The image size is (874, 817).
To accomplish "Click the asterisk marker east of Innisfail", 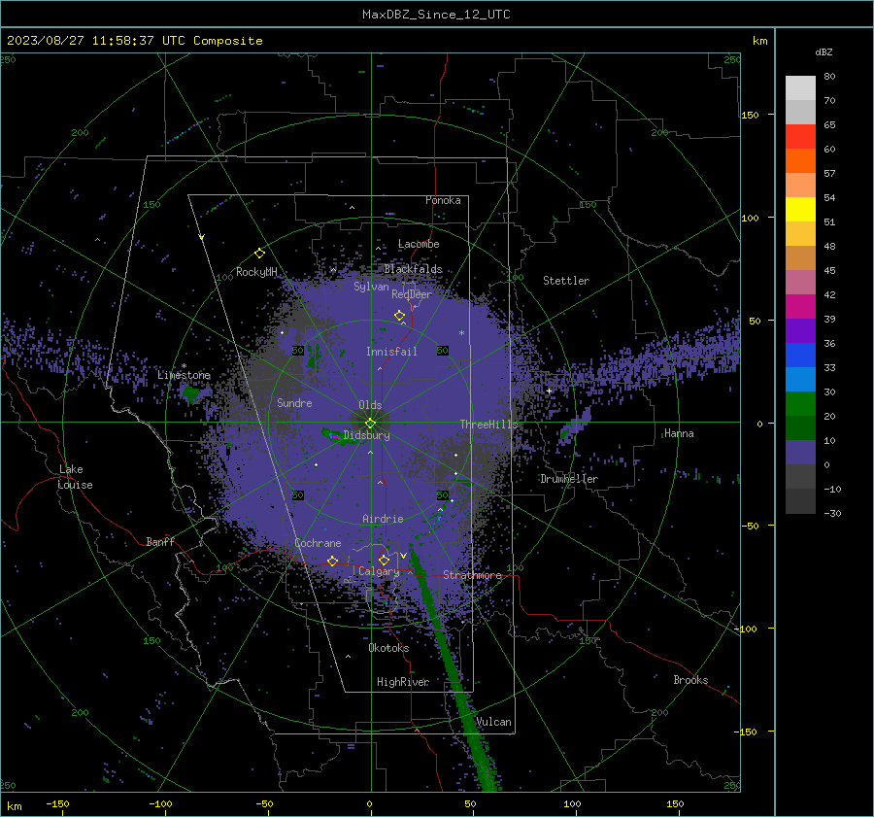I will [461, 333].
